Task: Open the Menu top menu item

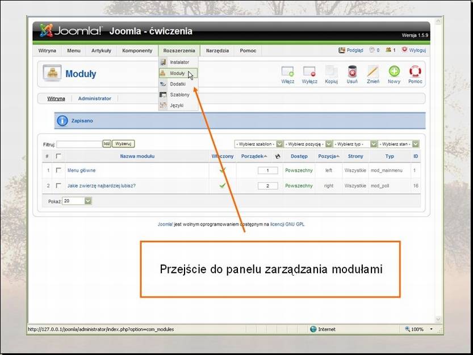Action: (74, 50)
